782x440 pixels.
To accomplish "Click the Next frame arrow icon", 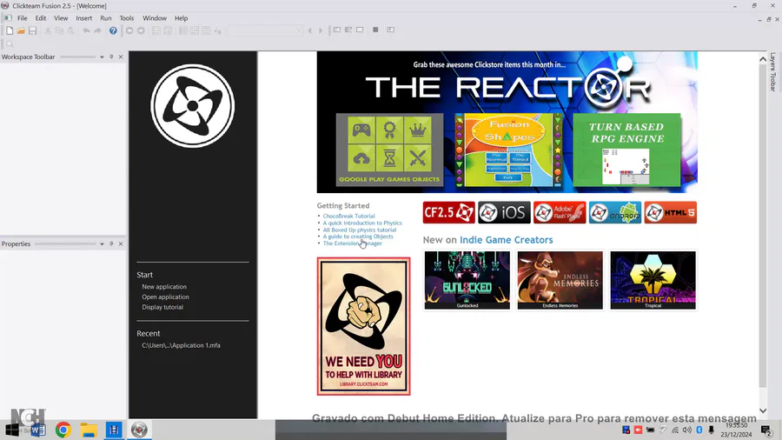I will 321,31.
